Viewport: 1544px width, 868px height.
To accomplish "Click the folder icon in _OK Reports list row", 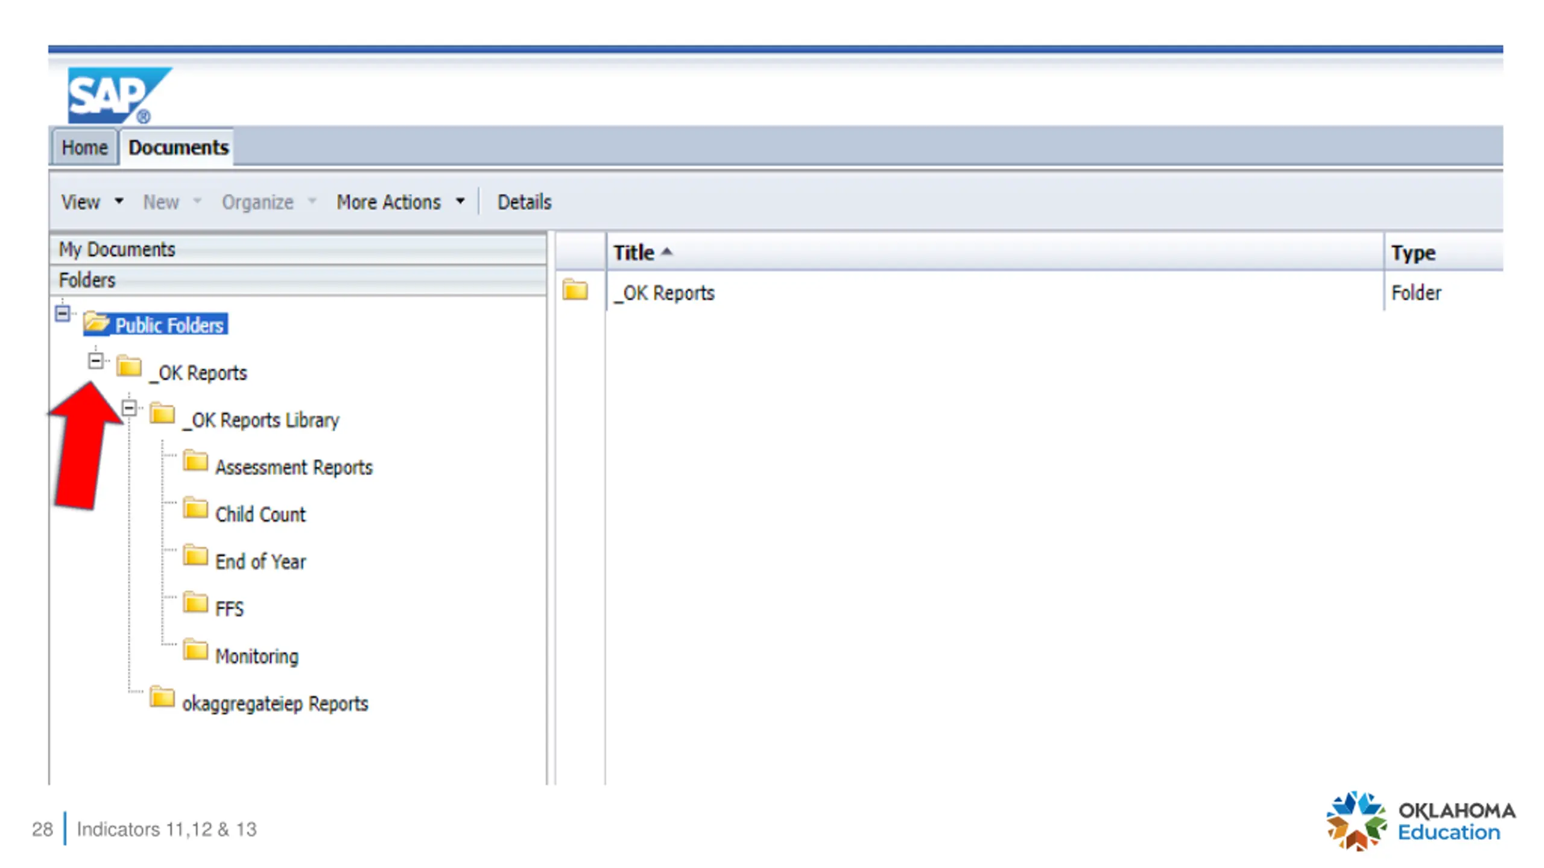I will pos(575,290).
